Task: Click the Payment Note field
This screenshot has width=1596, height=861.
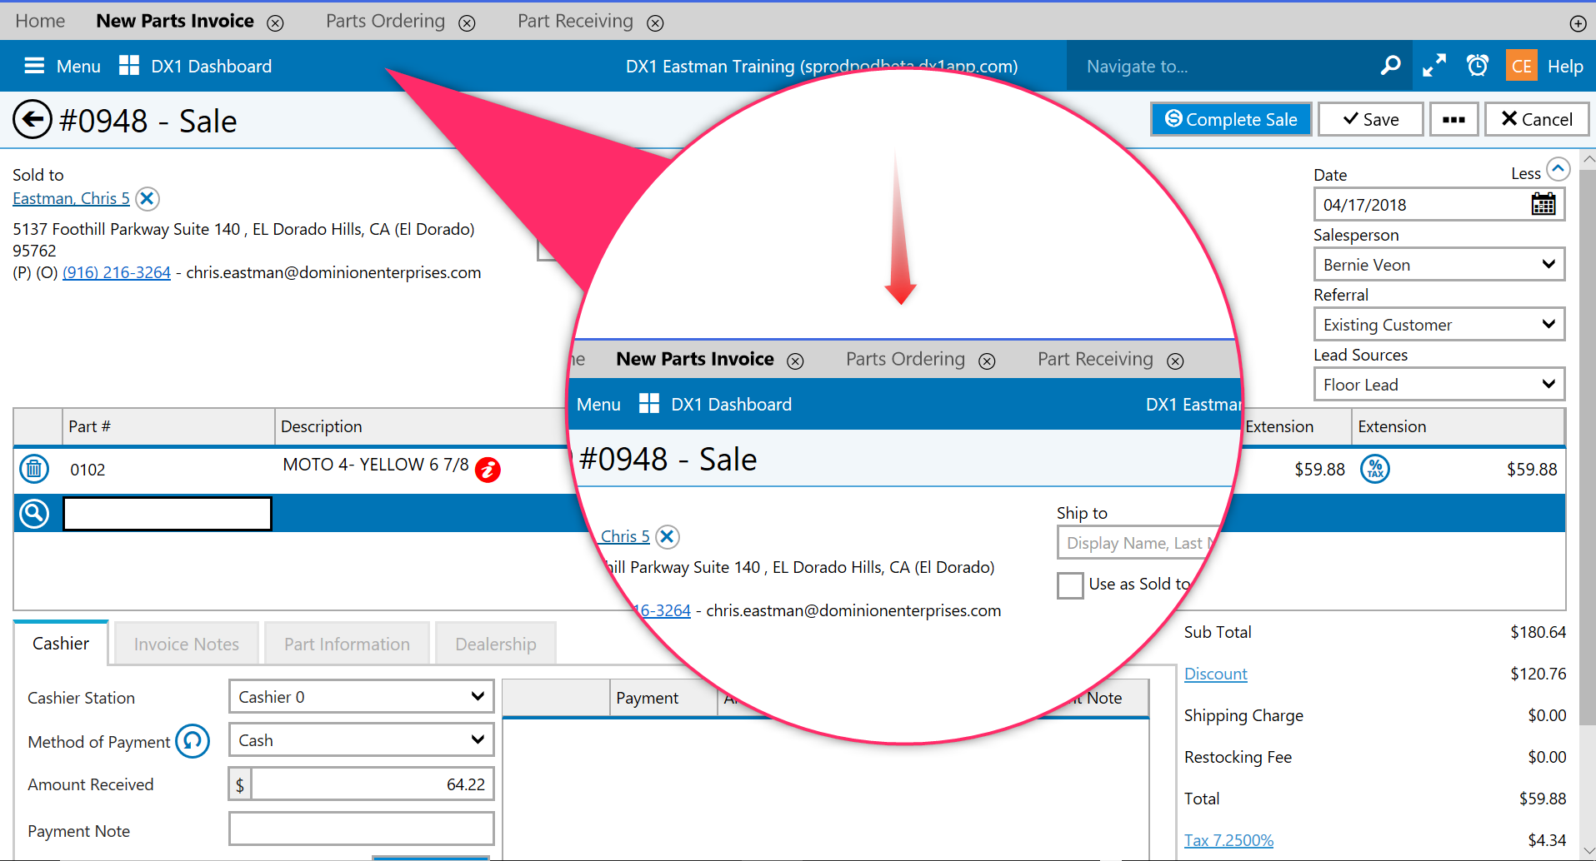Action: click(x=362, y=829)
